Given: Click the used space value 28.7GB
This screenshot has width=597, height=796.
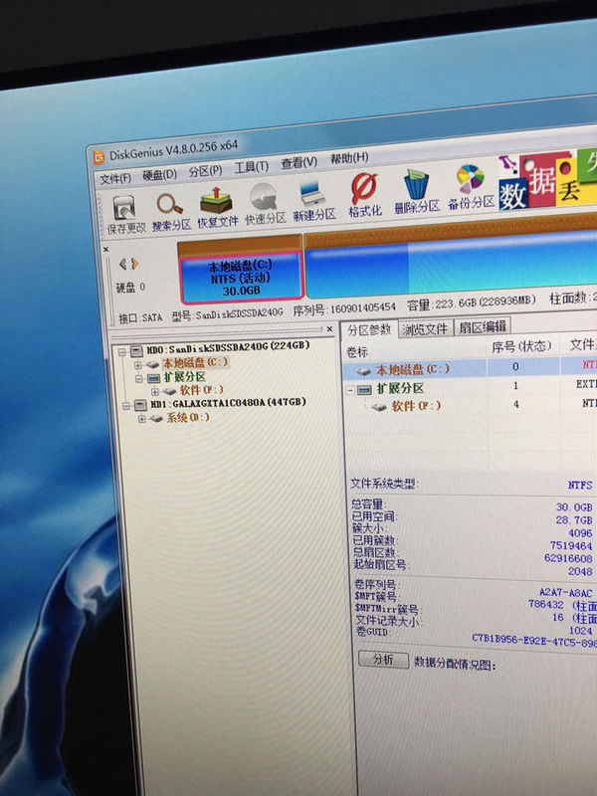Looking at the screenshot, I should point(574,519).
